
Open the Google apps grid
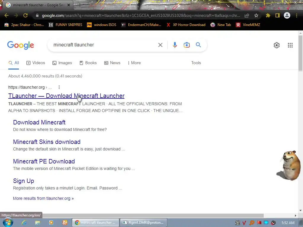pyautogui.click(x=290, y=45)
